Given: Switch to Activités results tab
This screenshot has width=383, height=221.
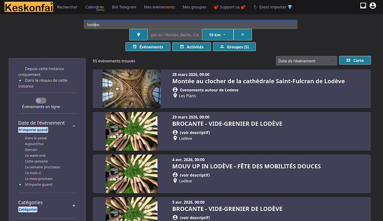Looking at the screenshot, I should [191, 47].
